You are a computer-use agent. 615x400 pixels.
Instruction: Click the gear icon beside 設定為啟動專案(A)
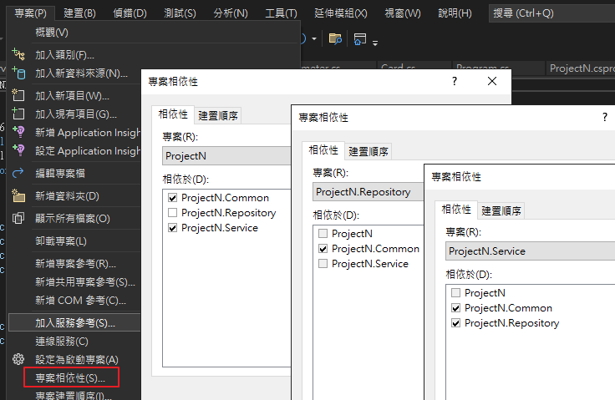pyautogui.click(x=18, y=359)
